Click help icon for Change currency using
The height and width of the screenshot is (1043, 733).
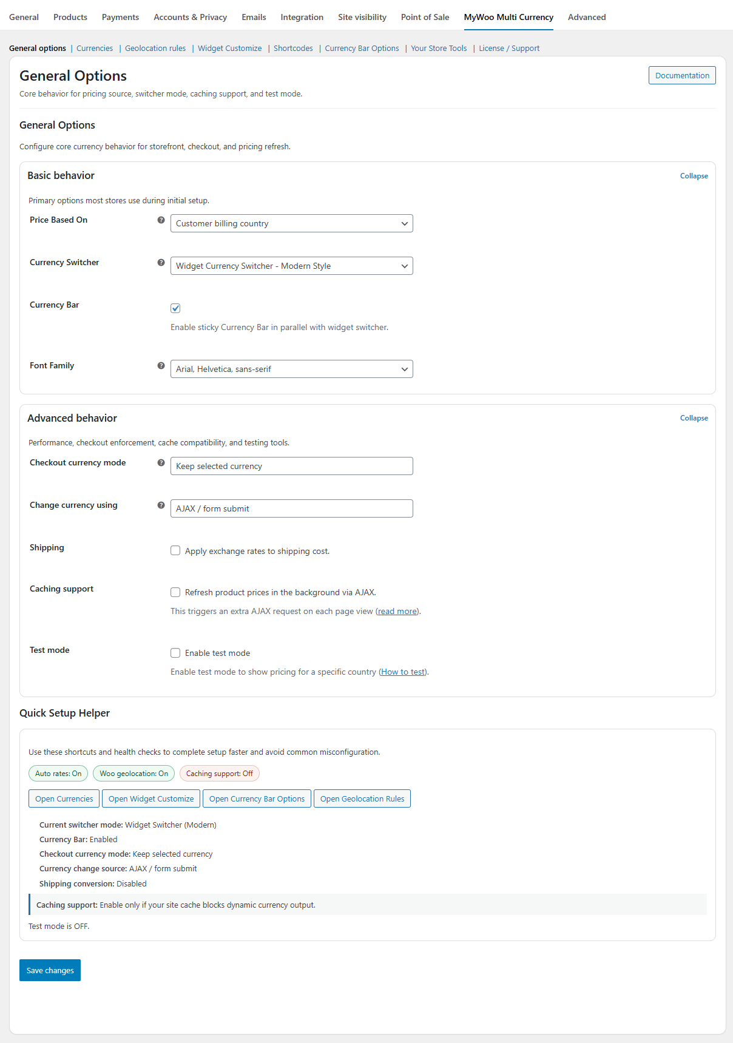coord(161,505)
